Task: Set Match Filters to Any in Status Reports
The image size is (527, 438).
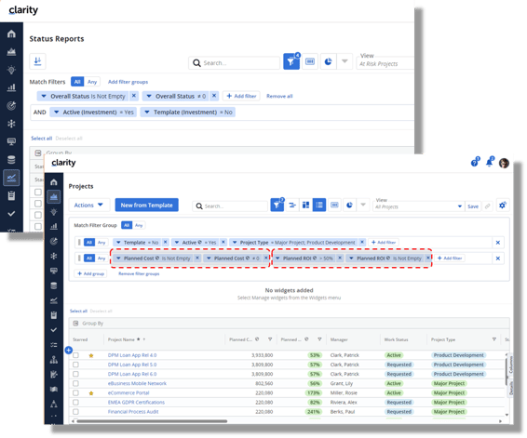Action: point(92,82)
